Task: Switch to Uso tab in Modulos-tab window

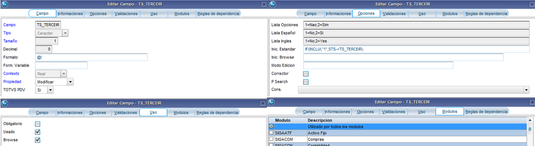Action: tap(422, 111)
